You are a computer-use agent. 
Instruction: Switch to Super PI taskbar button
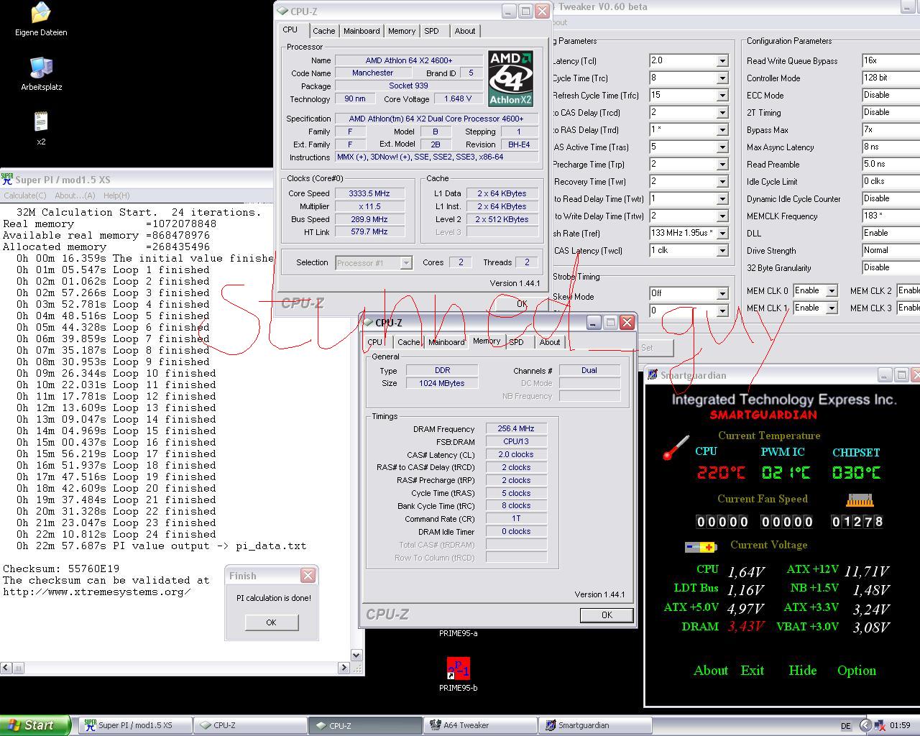click(x=135, y=725)
